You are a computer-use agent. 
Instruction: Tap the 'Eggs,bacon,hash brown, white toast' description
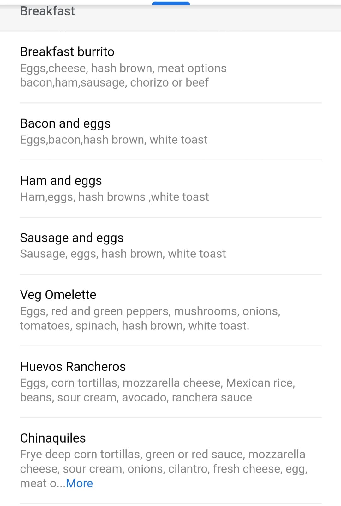pyautogui.click(x=114, y=140)
